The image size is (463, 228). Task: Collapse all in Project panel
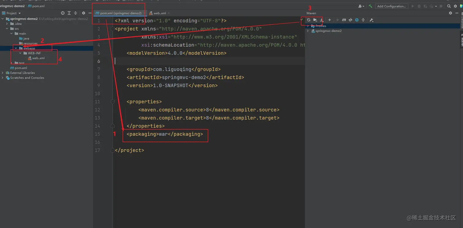pyautogui.click(x=76, y=13)
